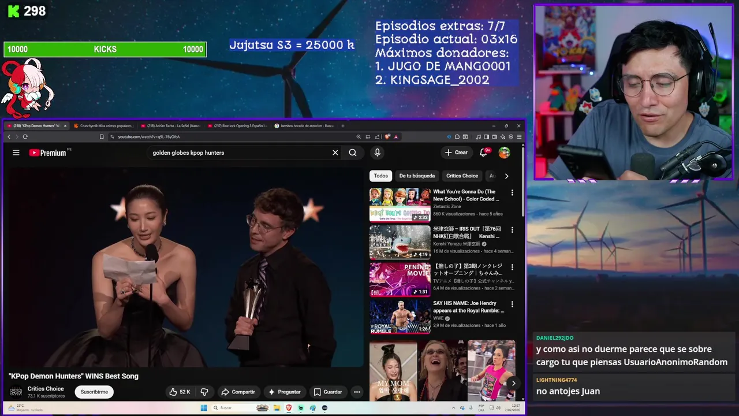Switch to bembos horario de atencion tab
This screenshot has height=416, width=739.
click(x=305, y=125)
